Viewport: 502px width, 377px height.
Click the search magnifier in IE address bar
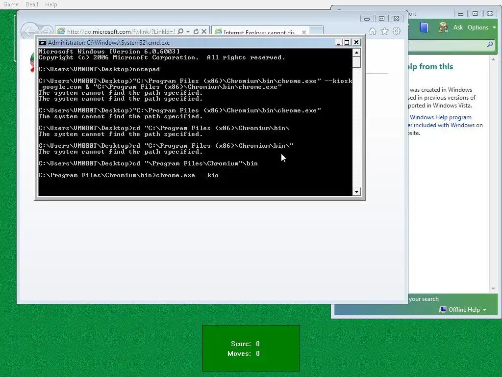[x=180, y=31]
